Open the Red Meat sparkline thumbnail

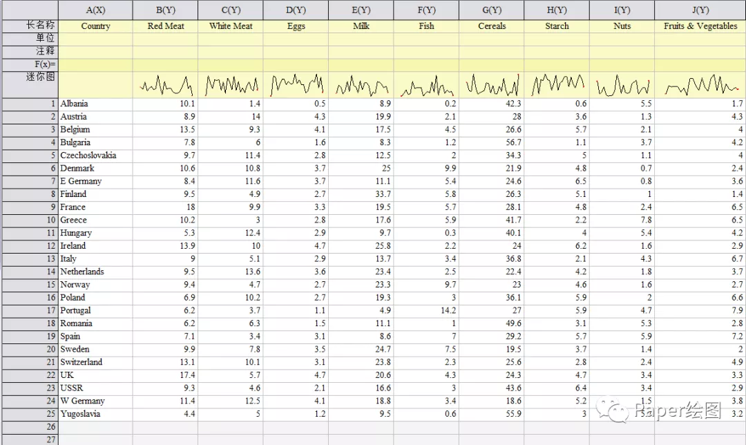coord(165,86)
